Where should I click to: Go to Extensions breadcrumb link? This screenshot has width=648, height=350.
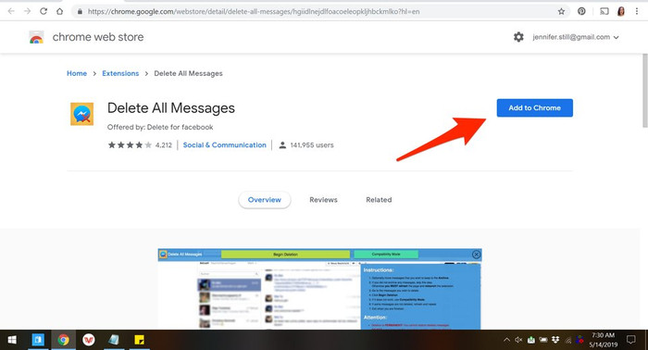point(120,73)
